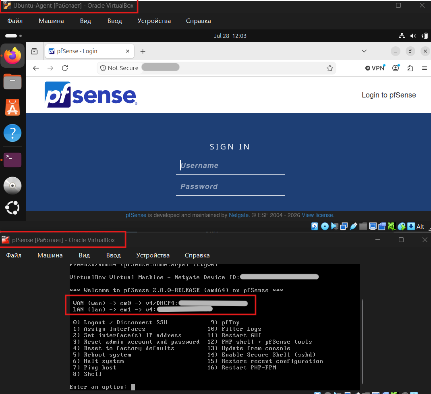Open Ввод menu in Ubuntu-Agent window

[x=115, y=21]
